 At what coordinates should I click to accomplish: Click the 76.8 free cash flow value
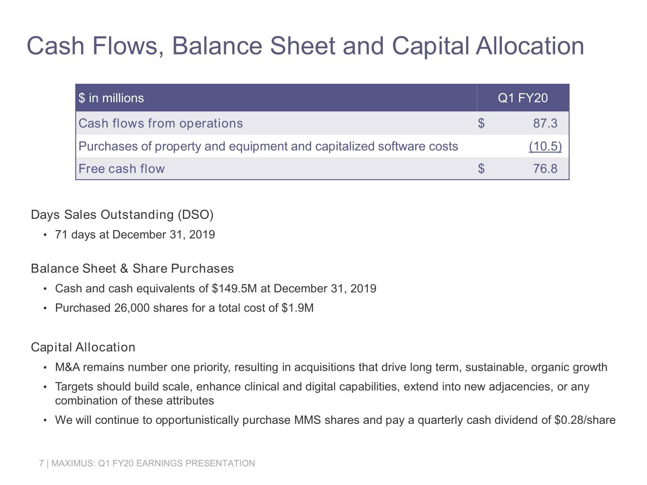[545, 169]
